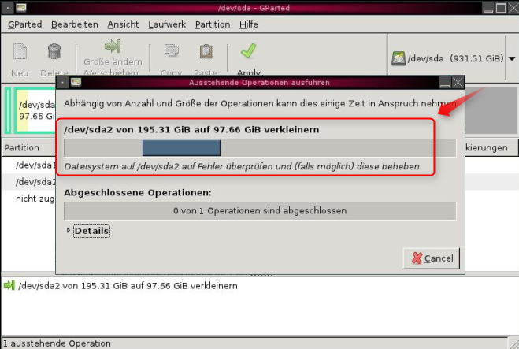
Task: Click the column header ending in 'kierungen'
Action: [x=491, y=147]
